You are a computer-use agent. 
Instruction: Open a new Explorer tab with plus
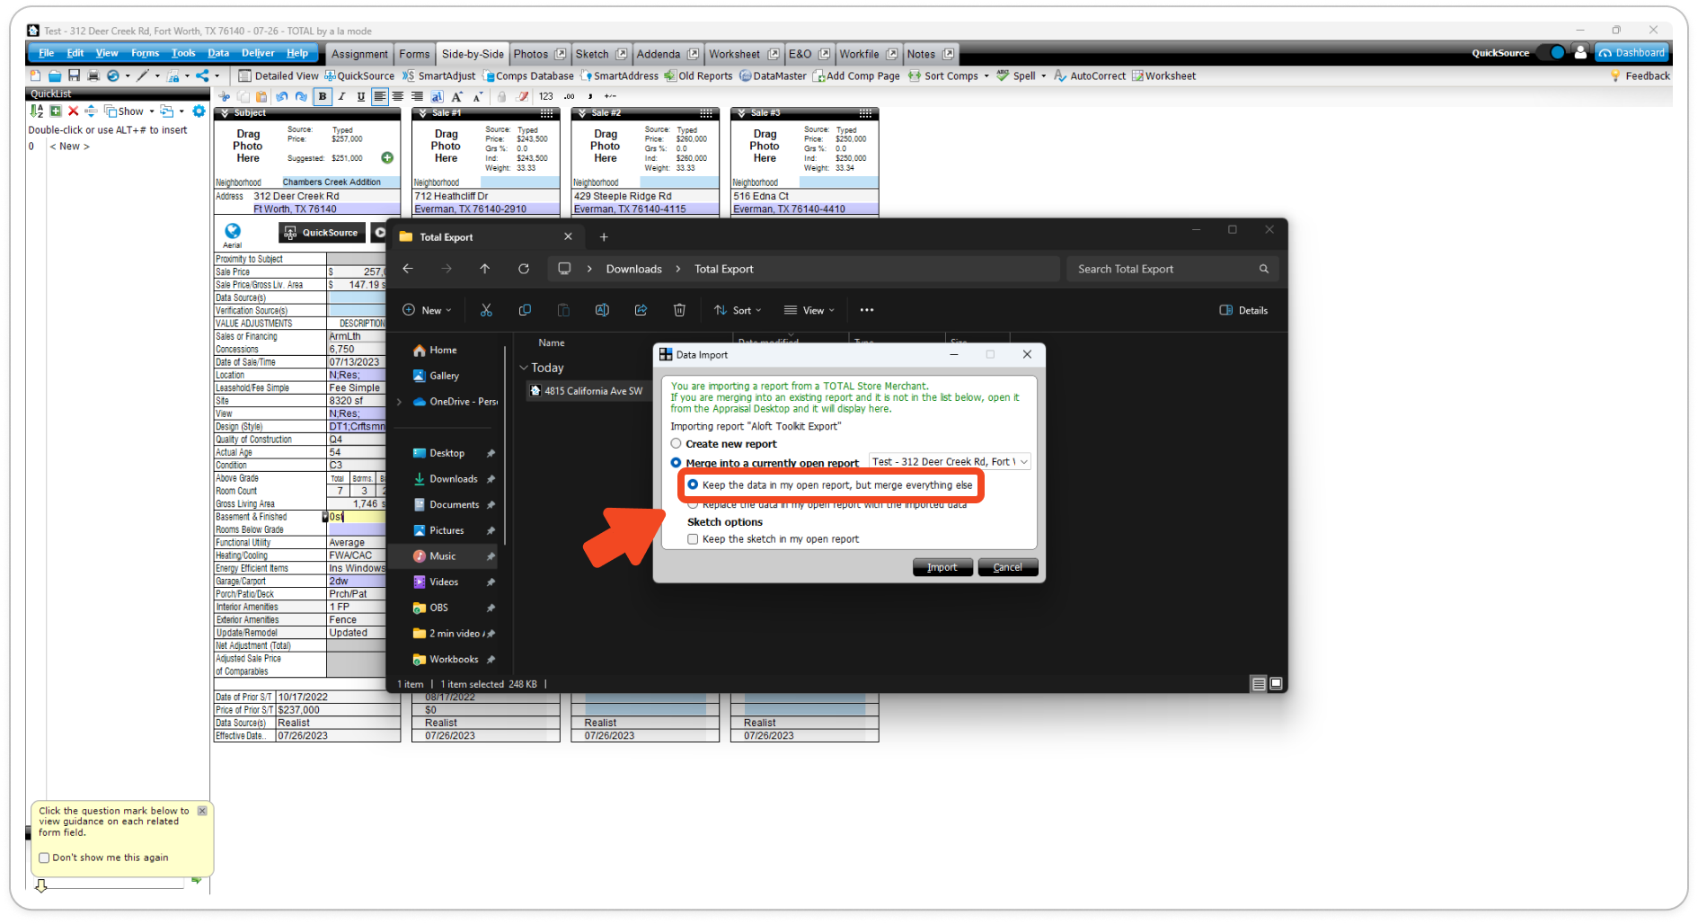pos(604,237)
